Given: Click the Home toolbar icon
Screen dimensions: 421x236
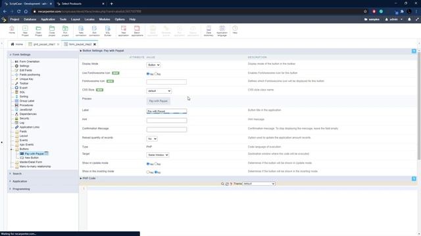Looking at the screenshot, I should click(12, 30).
